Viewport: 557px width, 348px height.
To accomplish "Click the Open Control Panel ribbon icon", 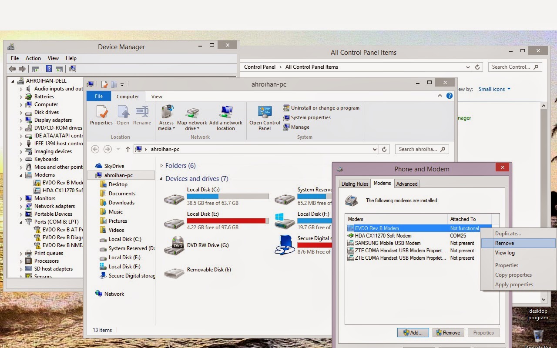I will 265,118.
